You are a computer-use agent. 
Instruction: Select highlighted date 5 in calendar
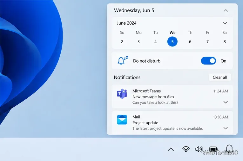(x=172, y=41)
